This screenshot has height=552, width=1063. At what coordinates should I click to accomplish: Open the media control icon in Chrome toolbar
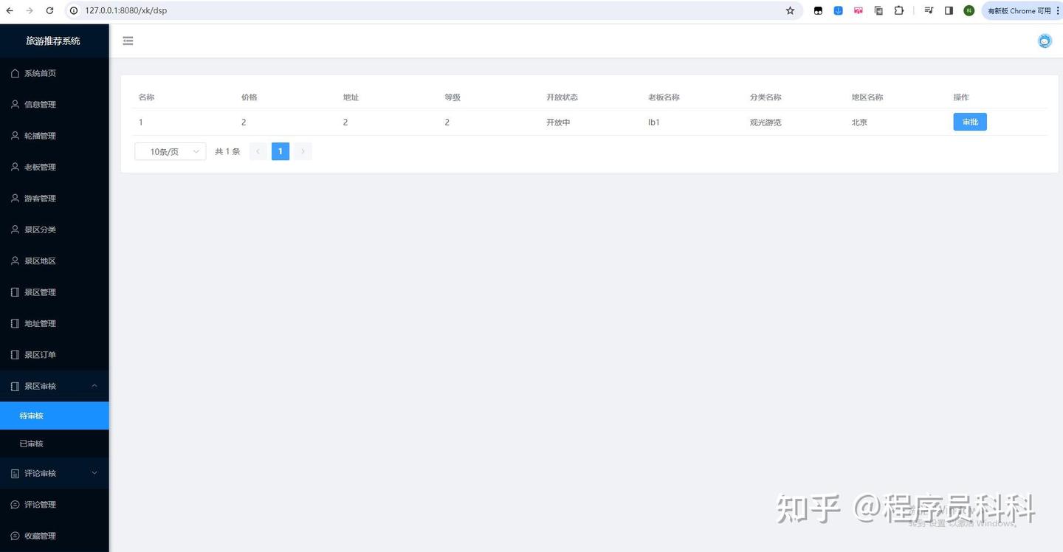tap(929, 10)
